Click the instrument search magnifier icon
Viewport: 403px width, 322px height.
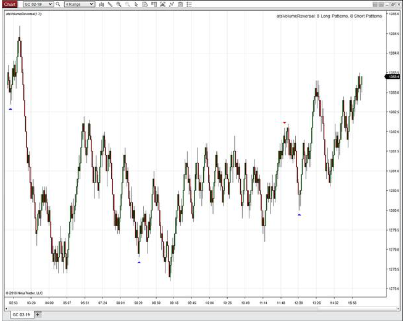click(x=58, y=4)
